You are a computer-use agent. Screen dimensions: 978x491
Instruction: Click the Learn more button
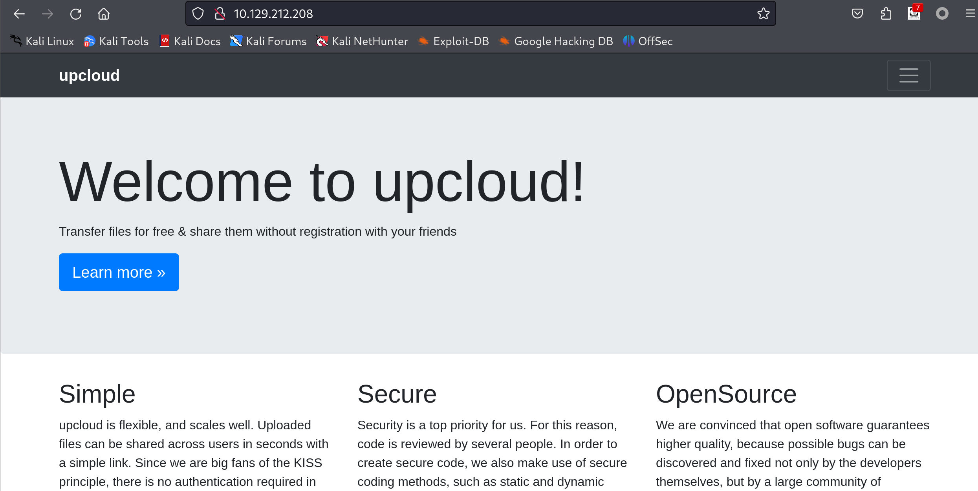(119, 272)
